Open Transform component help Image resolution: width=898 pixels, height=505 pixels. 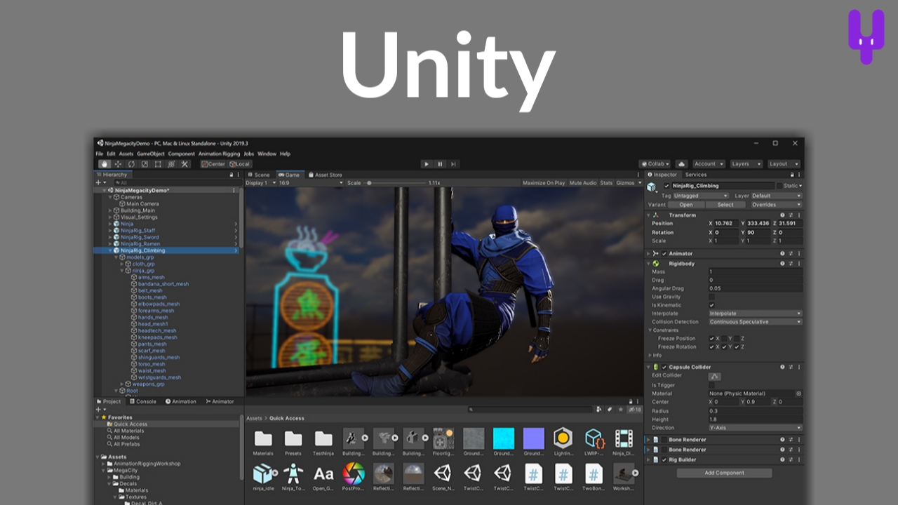[x=782, y=215]
